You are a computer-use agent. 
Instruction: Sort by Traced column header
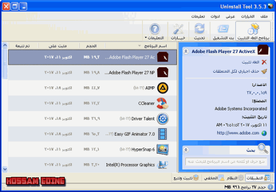(x=23, y=46)
